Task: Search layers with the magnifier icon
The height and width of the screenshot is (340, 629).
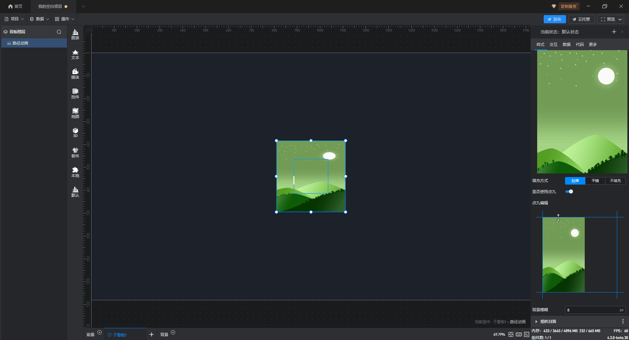Action: tap(59, 32)
